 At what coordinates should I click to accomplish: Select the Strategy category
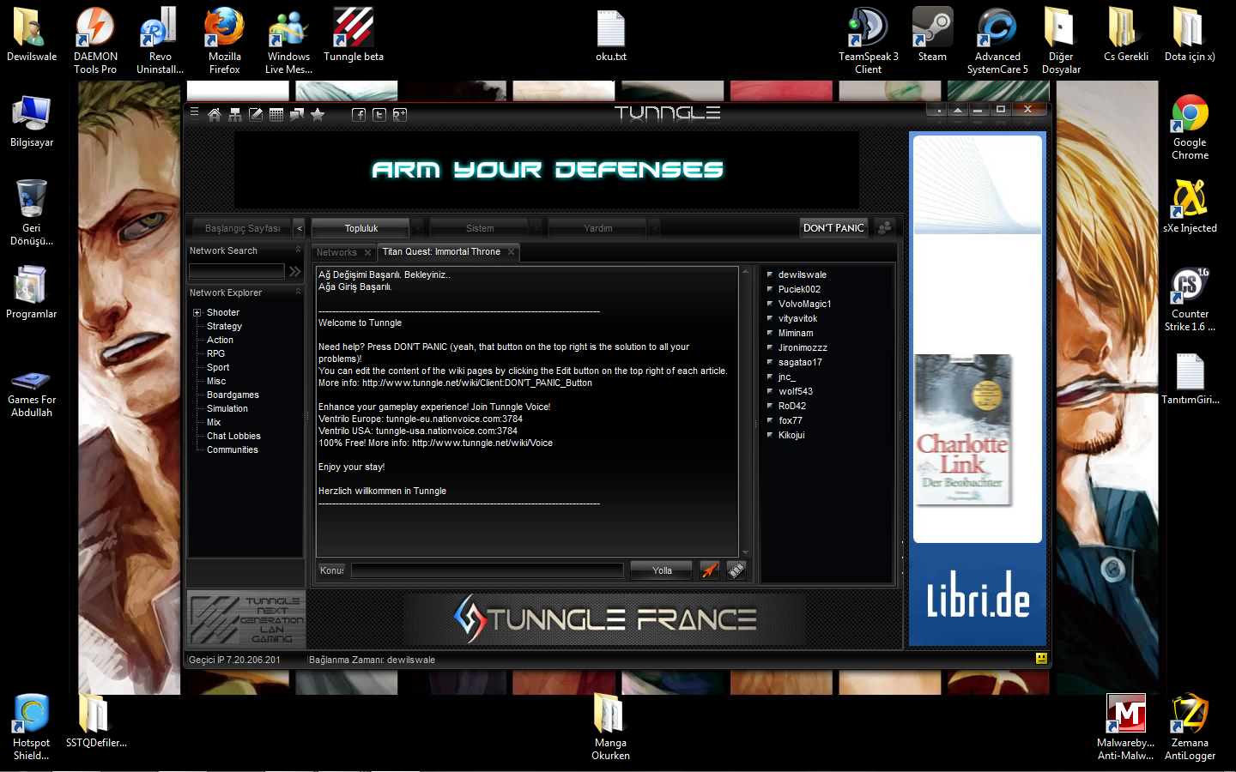224,326
